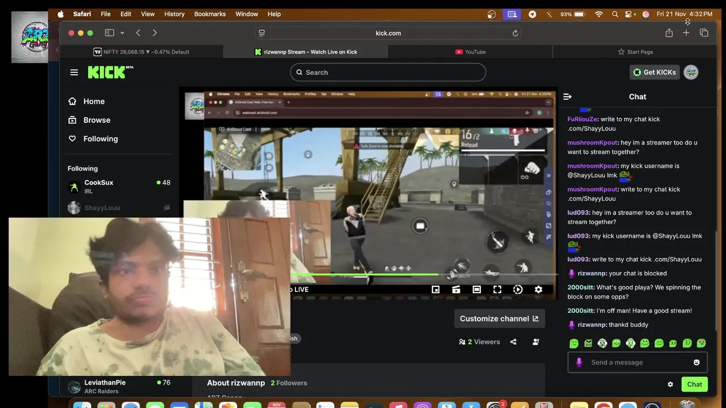The image size is (726, 408).
Task: Open the Safari share icon
Action: [669, 33]
